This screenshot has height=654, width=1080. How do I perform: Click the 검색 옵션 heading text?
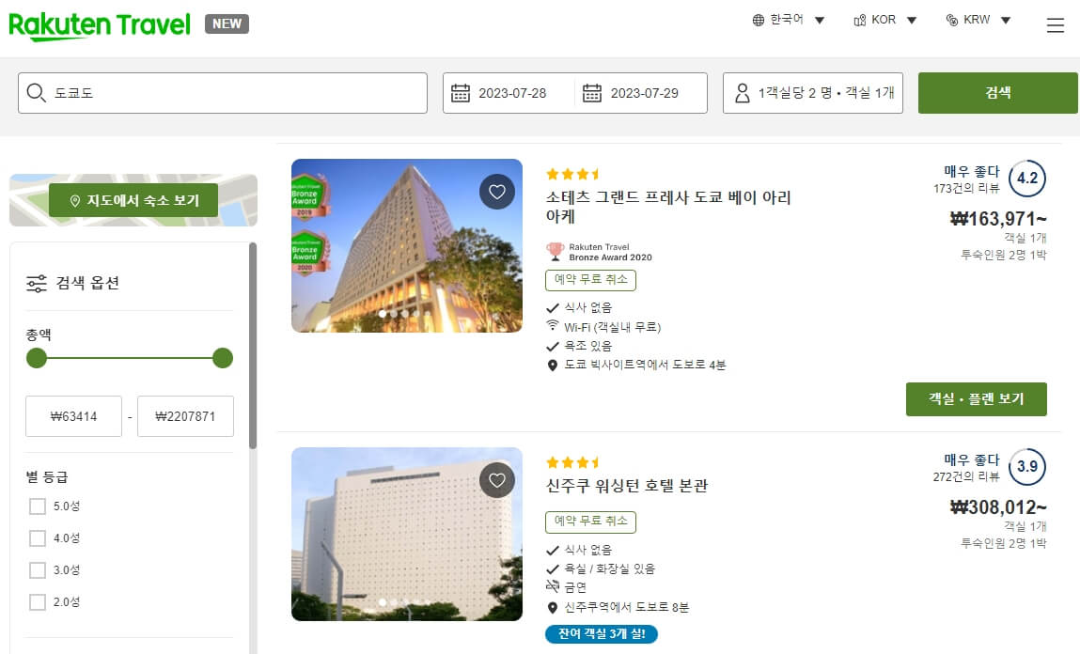[x=87, y=283]
